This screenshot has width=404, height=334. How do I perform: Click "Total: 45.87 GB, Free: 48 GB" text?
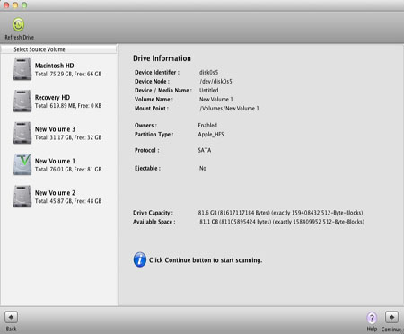(68, 201)
